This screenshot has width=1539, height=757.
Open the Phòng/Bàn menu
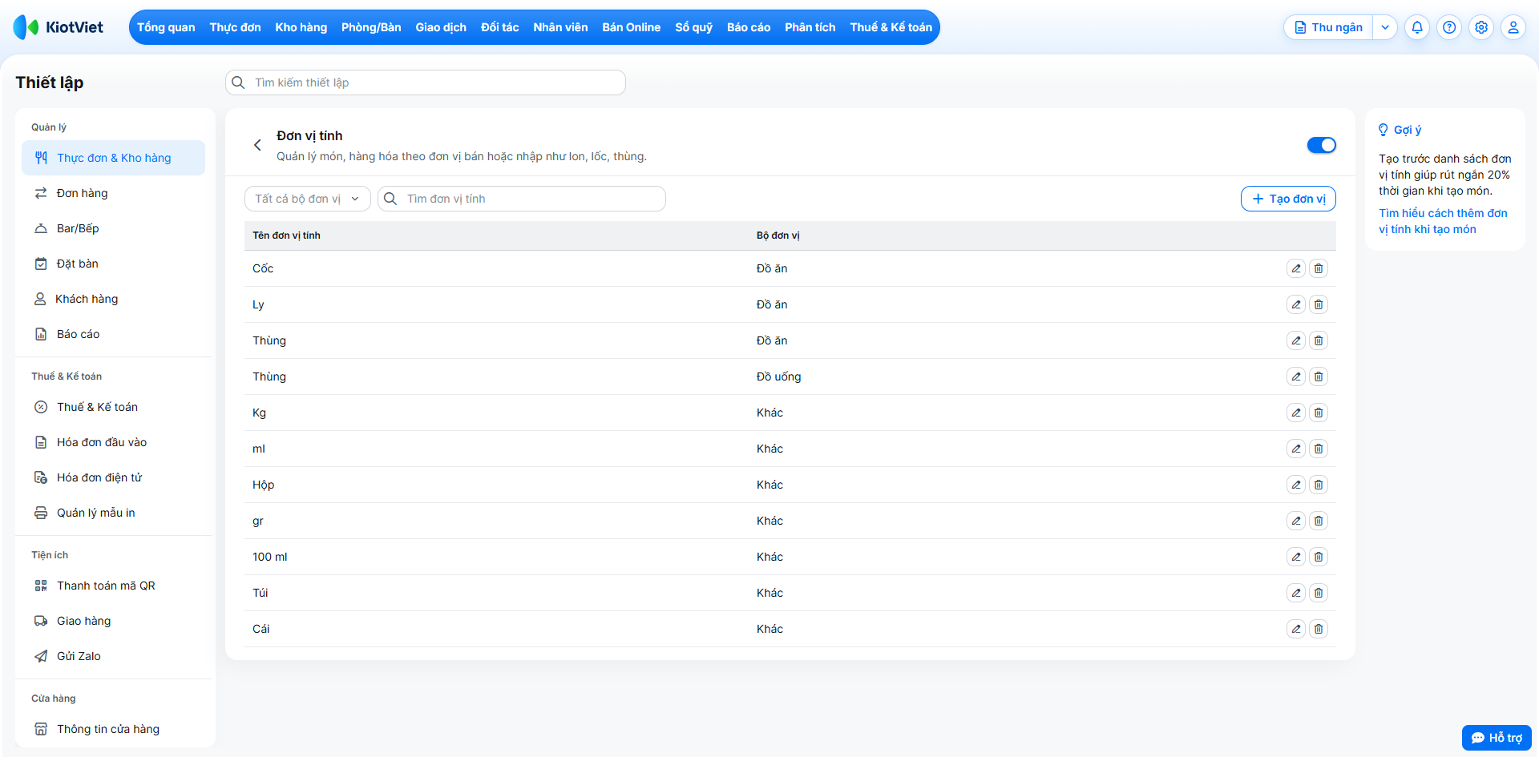click(x=371, y=27)
